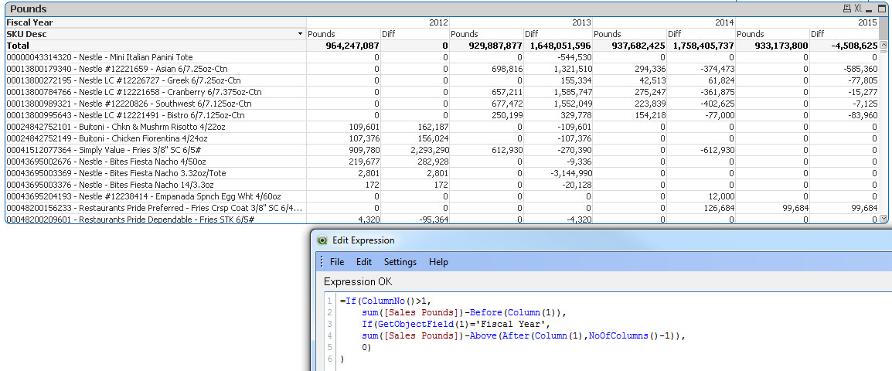Click the QlikView logo in Edit Expression title
892x371 pixels.
pyautogui.click(x=322, y=240)
